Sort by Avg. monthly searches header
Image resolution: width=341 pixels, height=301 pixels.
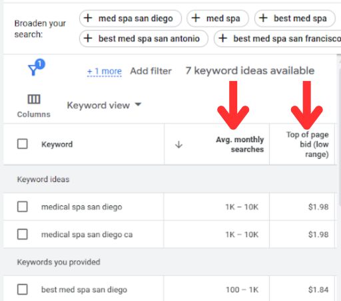point(240,144)
